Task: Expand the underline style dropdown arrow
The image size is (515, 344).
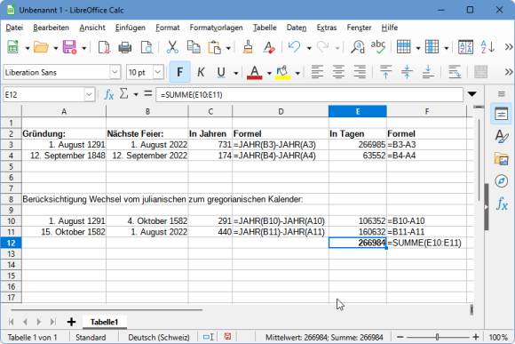Action: (x=236, y=73)
